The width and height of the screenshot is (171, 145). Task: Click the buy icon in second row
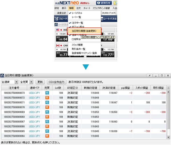47,97
